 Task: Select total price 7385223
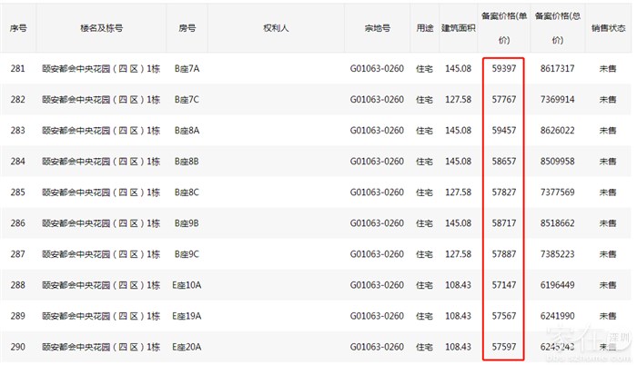click(555, 254)
